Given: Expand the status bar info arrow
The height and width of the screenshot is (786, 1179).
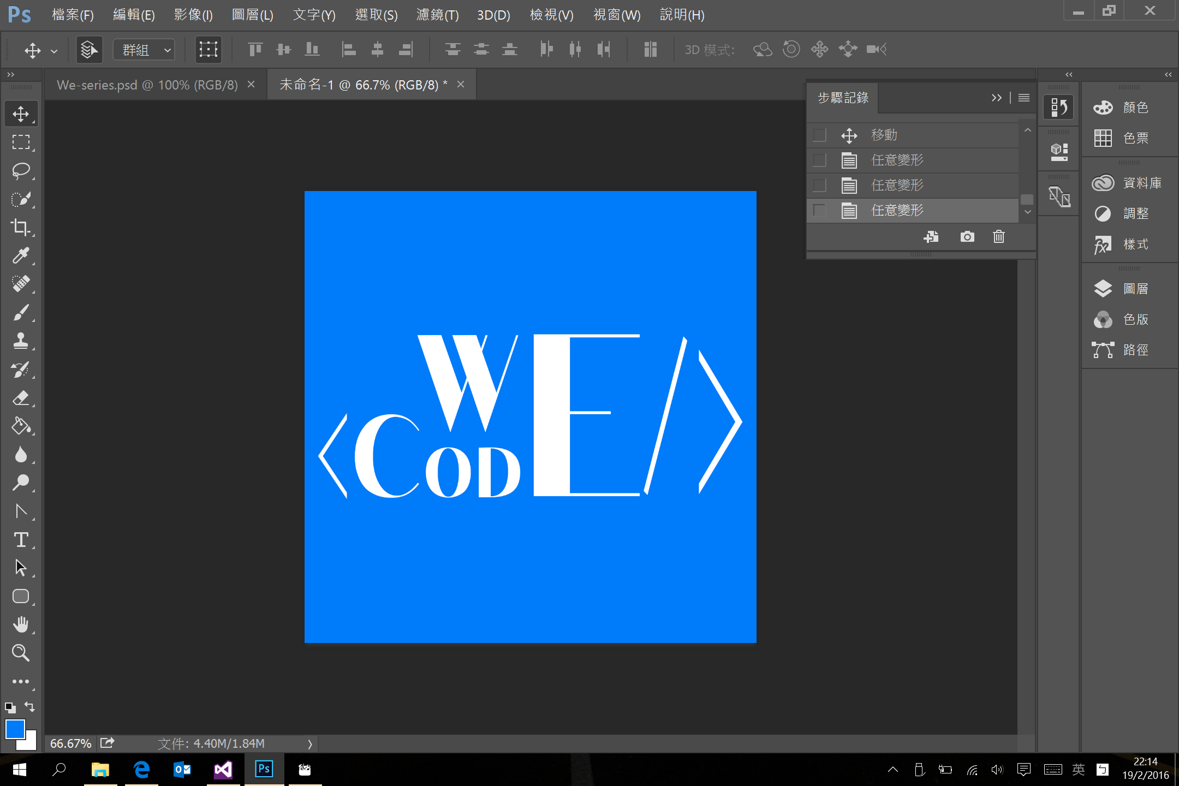Looking at the screenshot, I should tap(310, 743).
